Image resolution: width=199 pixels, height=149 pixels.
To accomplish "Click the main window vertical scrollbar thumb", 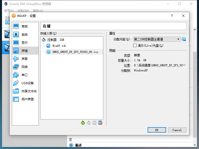I will [x=195, y=95].
